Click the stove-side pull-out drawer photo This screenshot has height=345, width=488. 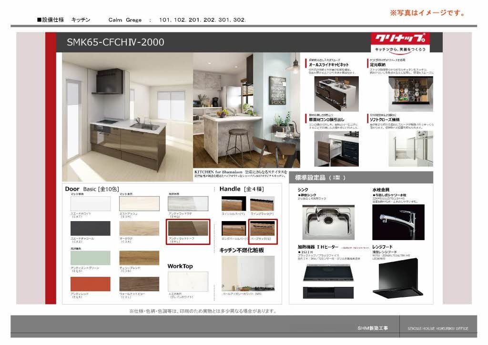pos(336,149)
